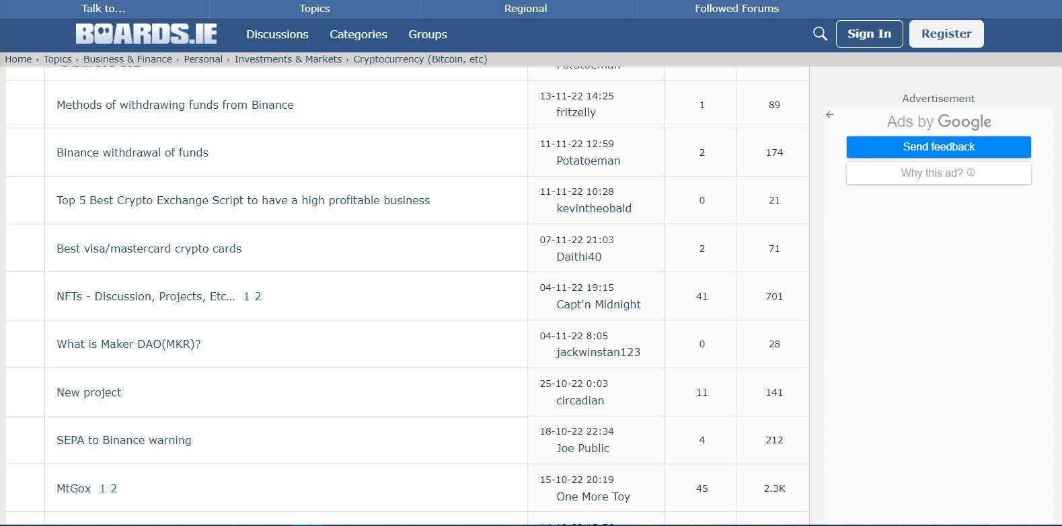Click the 701 views count
Screen dimensions: 1062x526
774,296
